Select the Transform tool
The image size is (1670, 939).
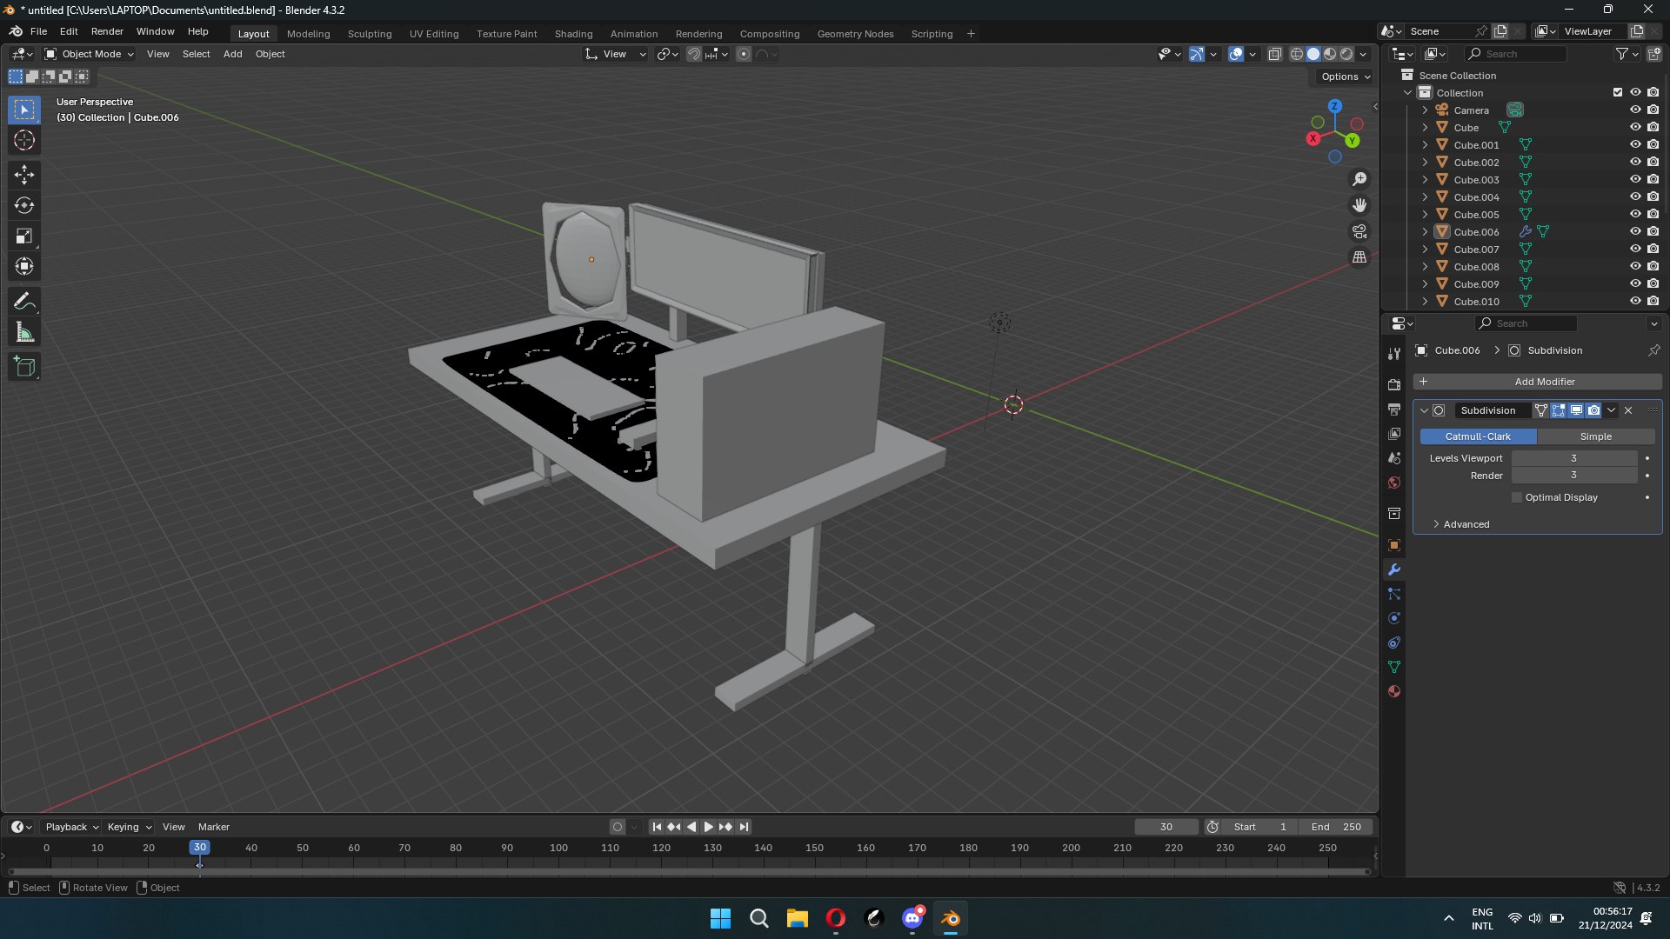[24, 266]
